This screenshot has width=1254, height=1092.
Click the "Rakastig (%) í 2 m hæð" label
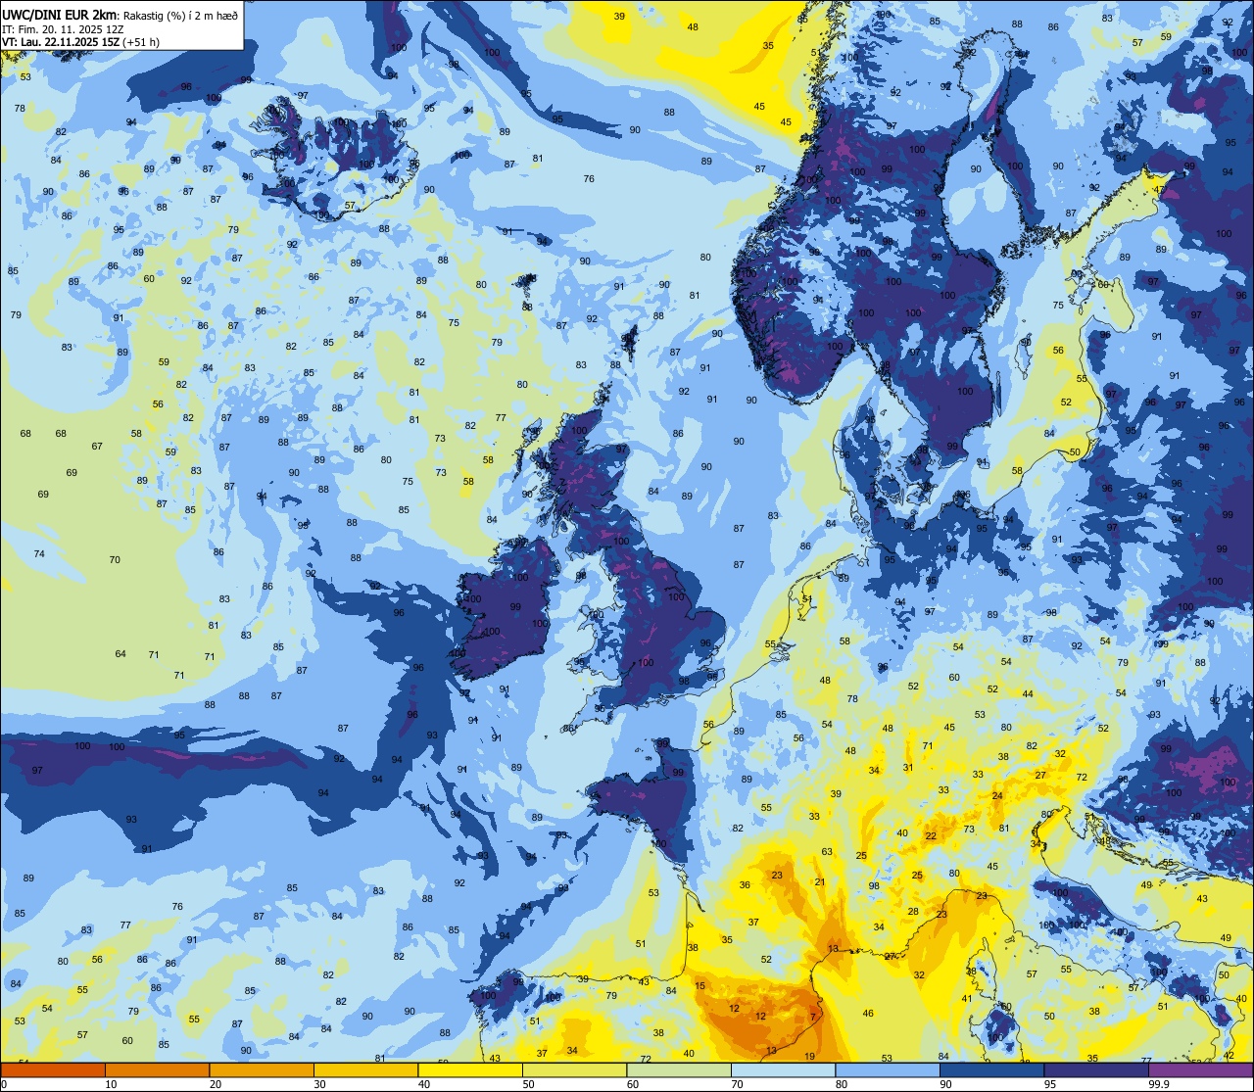point(181,15)
